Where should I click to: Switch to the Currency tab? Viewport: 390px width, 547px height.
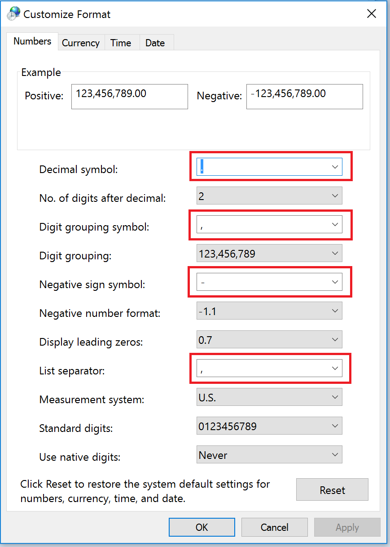pos(81,43)
